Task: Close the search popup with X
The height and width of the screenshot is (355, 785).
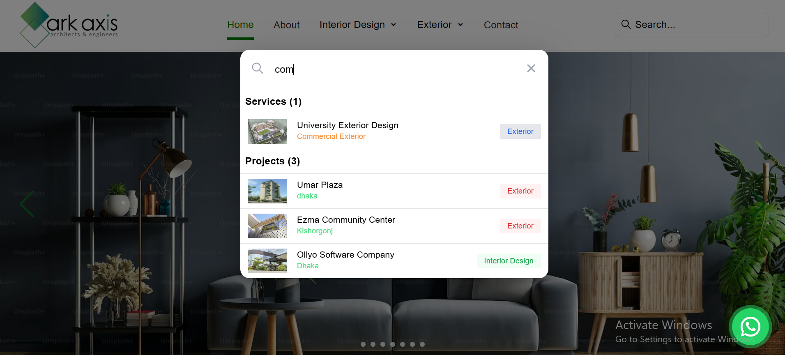Action: click(531, 68)
